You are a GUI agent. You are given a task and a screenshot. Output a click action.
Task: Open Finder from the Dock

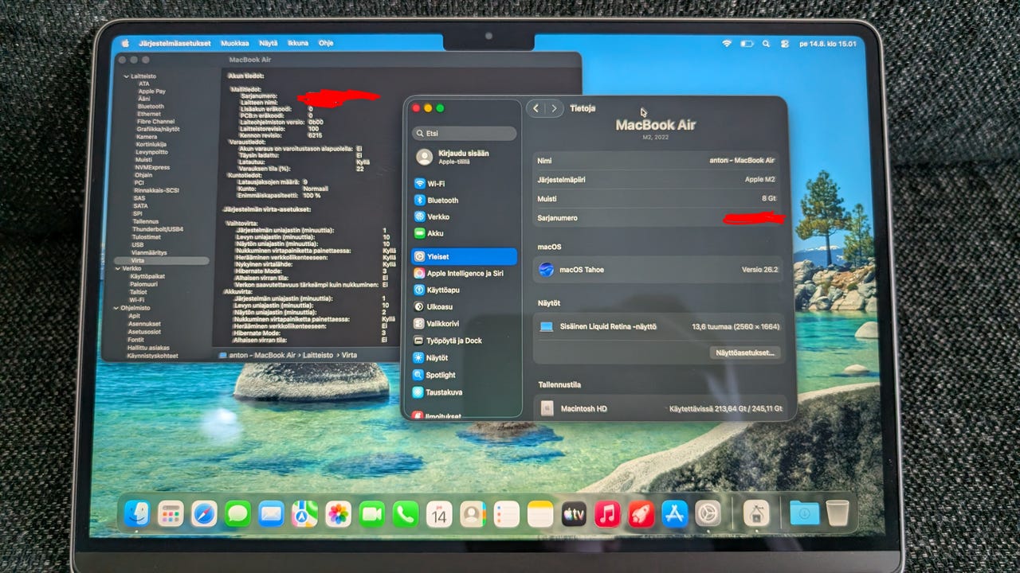[x=136, y=514]
